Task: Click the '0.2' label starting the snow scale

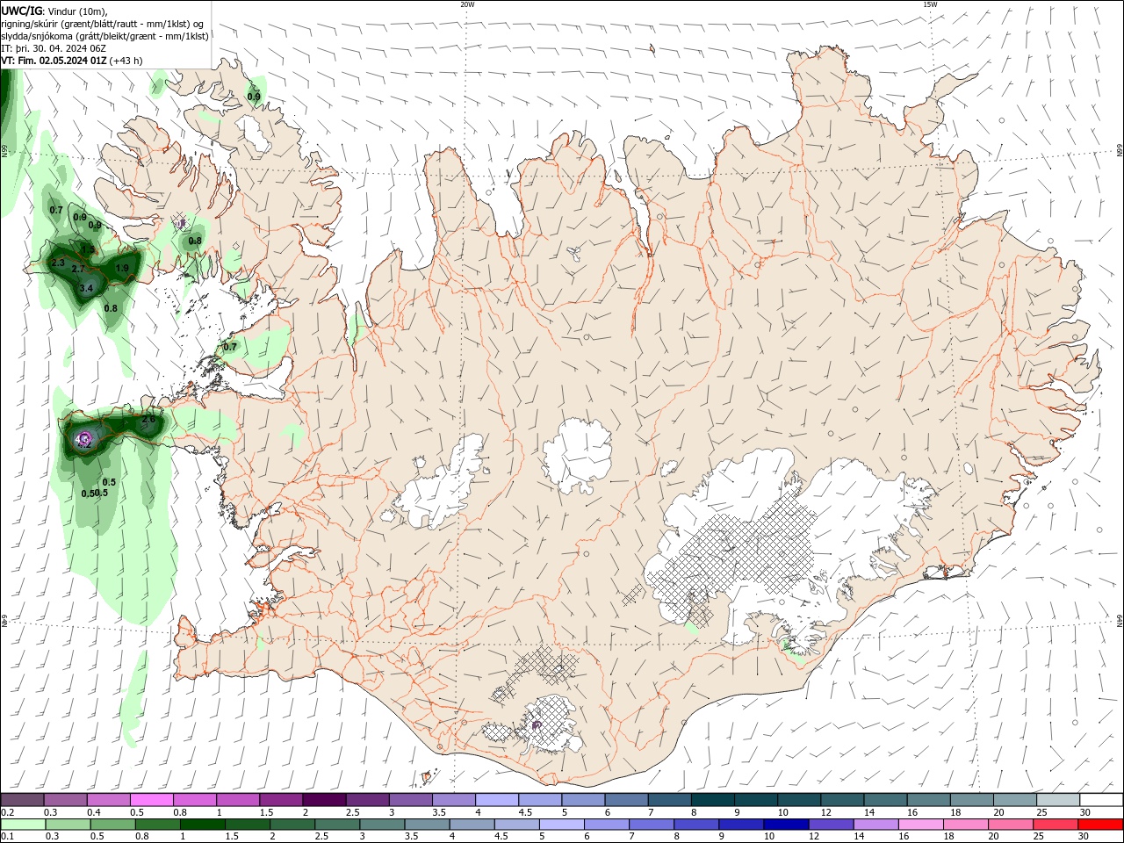Action: point(8,812)
